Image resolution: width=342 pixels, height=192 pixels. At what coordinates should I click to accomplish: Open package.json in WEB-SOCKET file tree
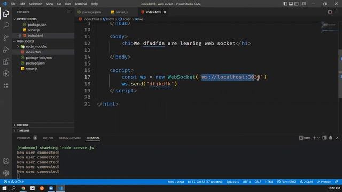(x=35, y=63)
